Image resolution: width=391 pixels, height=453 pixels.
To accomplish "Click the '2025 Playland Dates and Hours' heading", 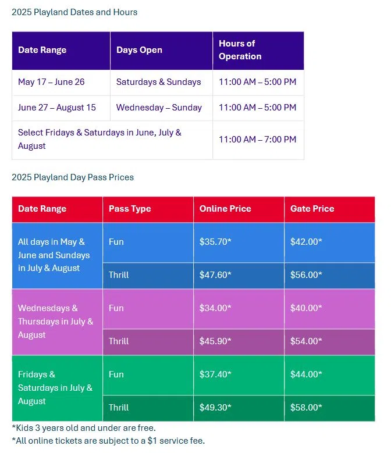I will [x=74, y=12].
